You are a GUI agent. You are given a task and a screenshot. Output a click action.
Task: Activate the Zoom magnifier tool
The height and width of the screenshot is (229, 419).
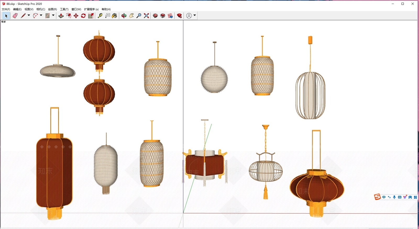coord(139,16)
